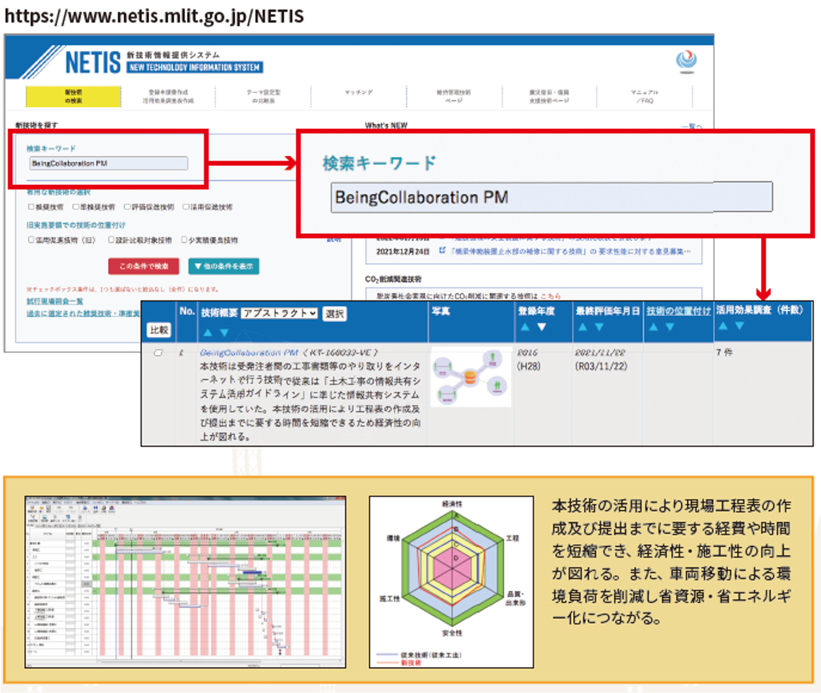Open the マニュアル/FAQ tab
The image size is (821, 693).
pyautogui.click(x=645, y=96)
